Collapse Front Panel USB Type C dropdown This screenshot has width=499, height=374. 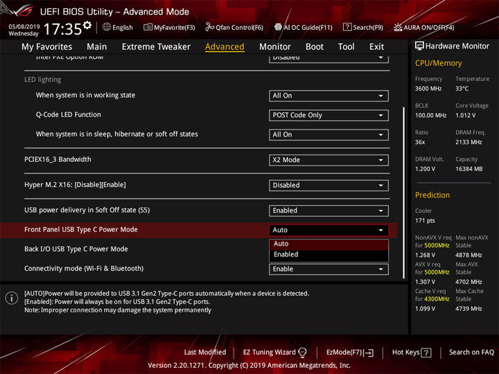(329, 230)
